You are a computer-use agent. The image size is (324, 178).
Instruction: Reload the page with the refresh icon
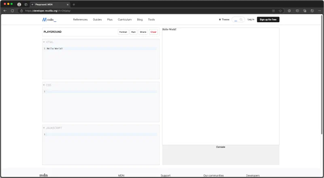tap(13, 11)
